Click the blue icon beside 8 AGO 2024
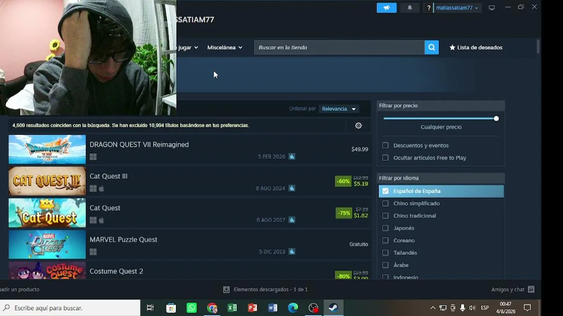563x316 pixels. [x=292, y=188]
